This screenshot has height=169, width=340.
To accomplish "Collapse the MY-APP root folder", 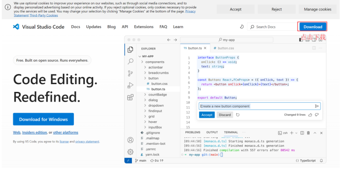I will click(x=140, y=56).
